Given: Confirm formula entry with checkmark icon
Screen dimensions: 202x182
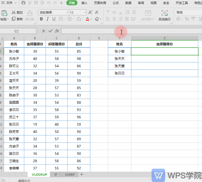Looking at the screenshot, I should click(x=50, y=31).
